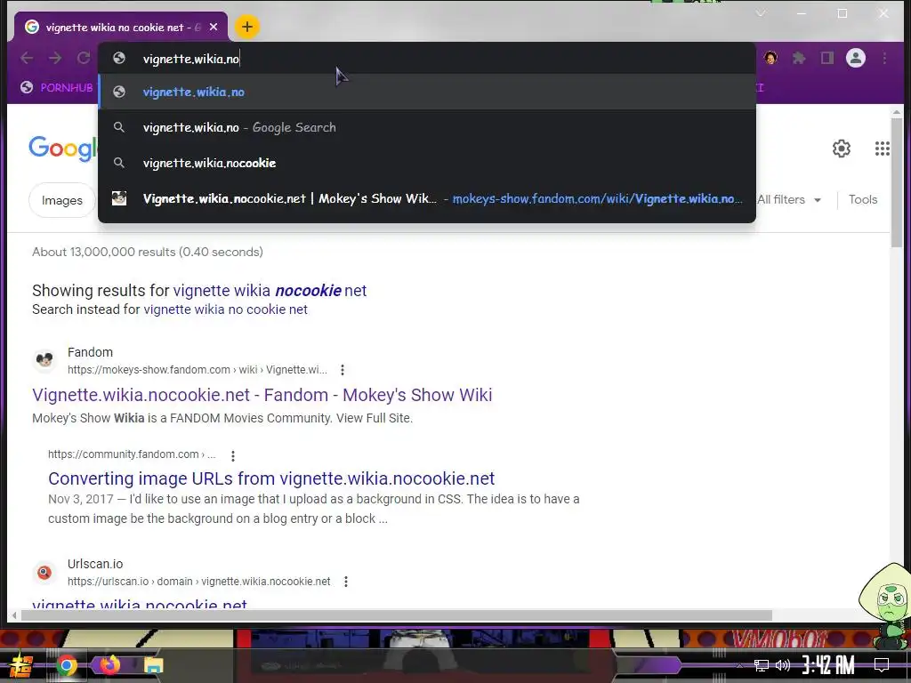Screen dimensions: 911x683
Task: Open the Google apps grid
Action: pos(882,149)
